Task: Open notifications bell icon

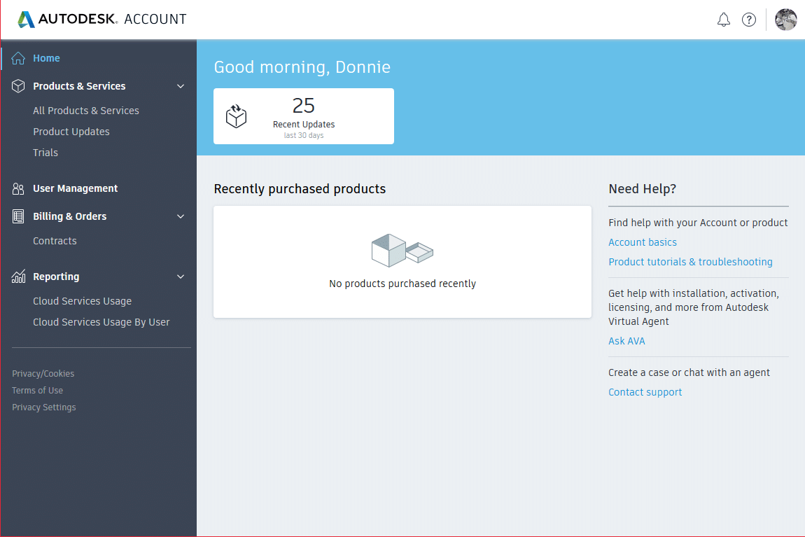Action: 723,20
